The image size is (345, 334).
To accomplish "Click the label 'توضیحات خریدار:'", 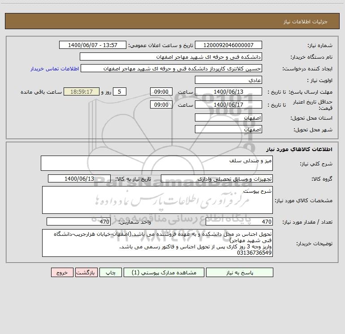I will point(314,243).
